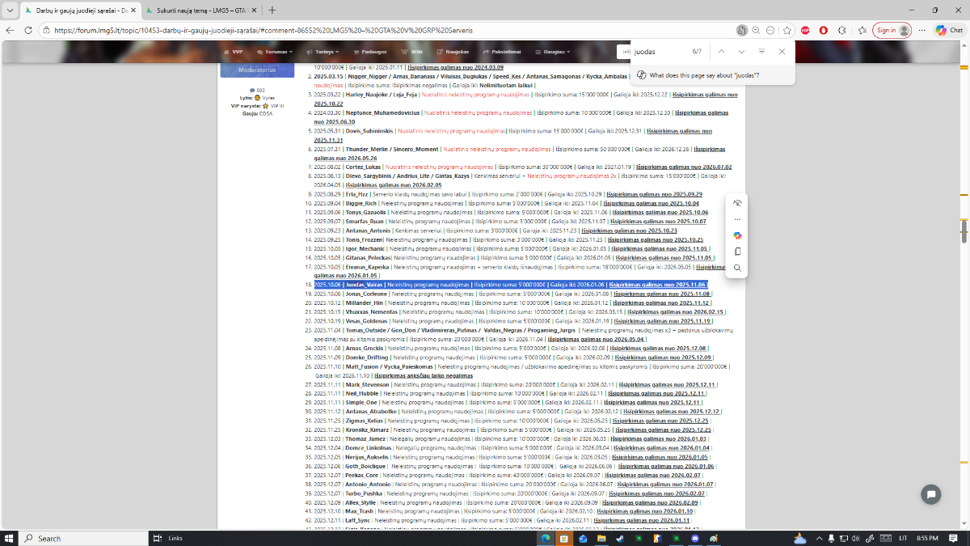Open the Opera red extension icon
Screen dimensions: 970x546
(x=824, y=30)
